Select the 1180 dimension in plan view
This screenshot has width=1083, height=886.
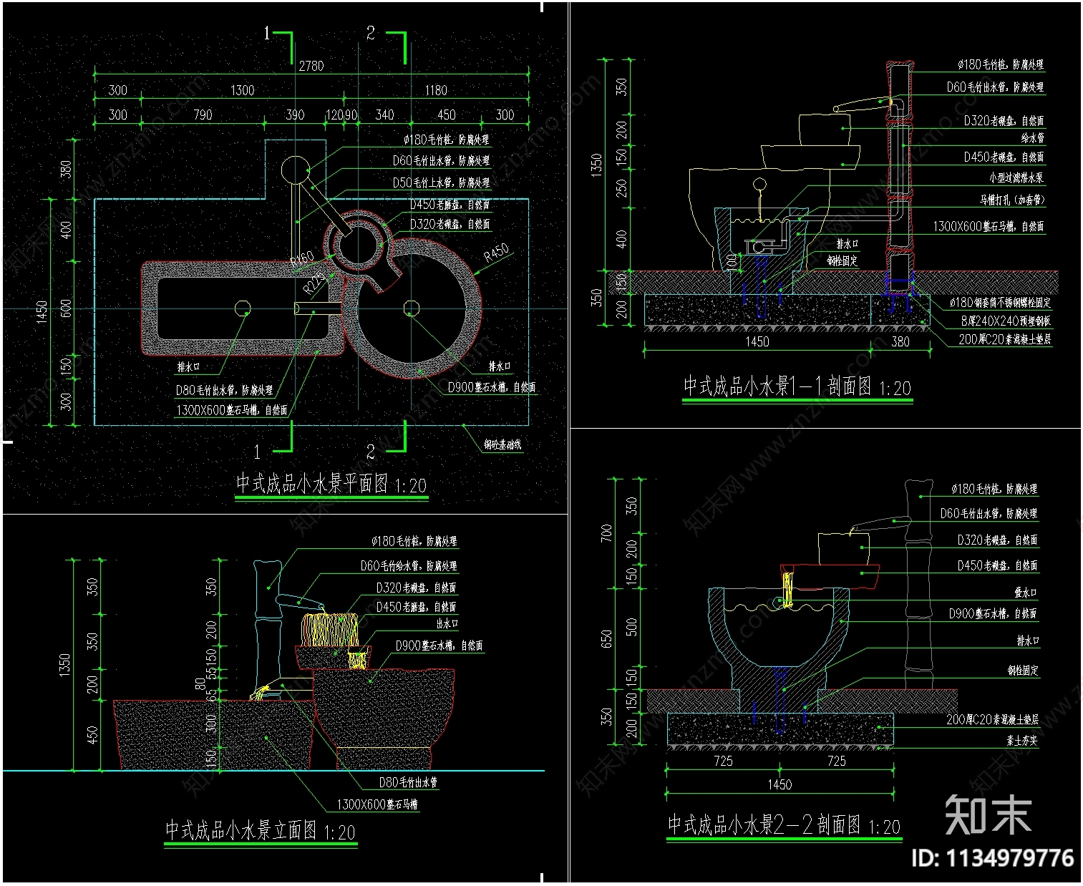[435, 90]
